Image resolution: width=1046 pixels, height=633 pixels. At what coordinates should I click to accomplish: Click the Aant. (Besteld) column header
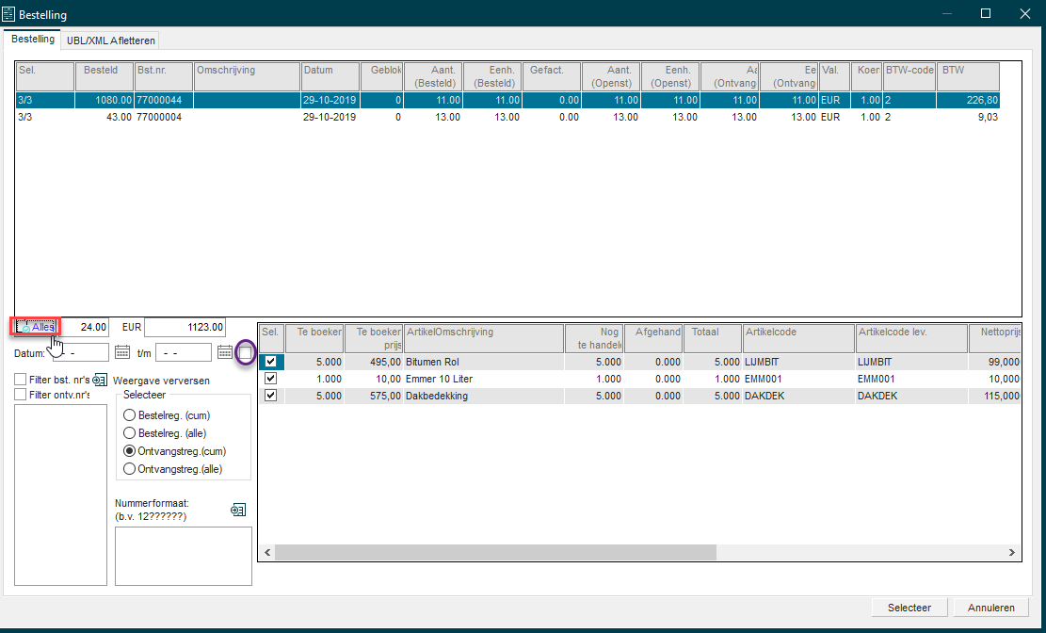tap(434, 77)
